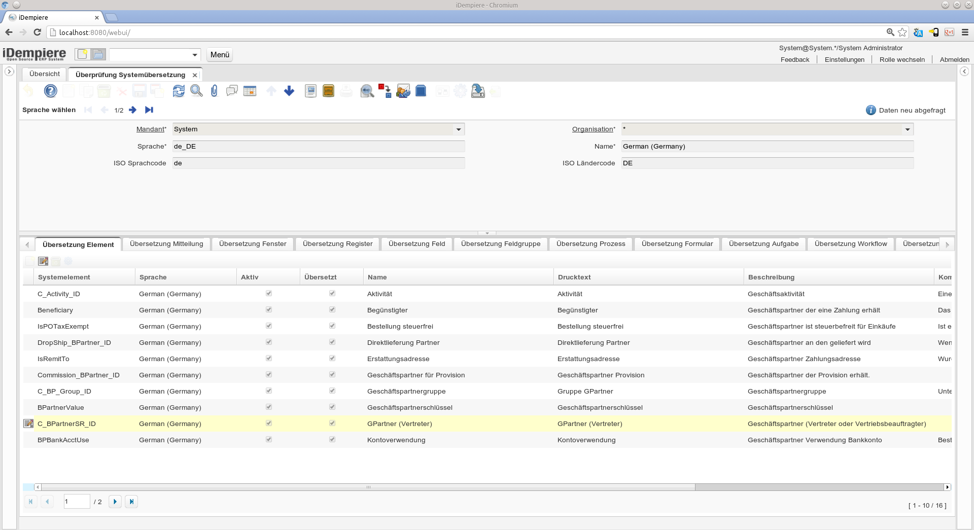Toggle grid view icon in toolbar
This screenshot has width=974, height=530.
coord(250,91)
